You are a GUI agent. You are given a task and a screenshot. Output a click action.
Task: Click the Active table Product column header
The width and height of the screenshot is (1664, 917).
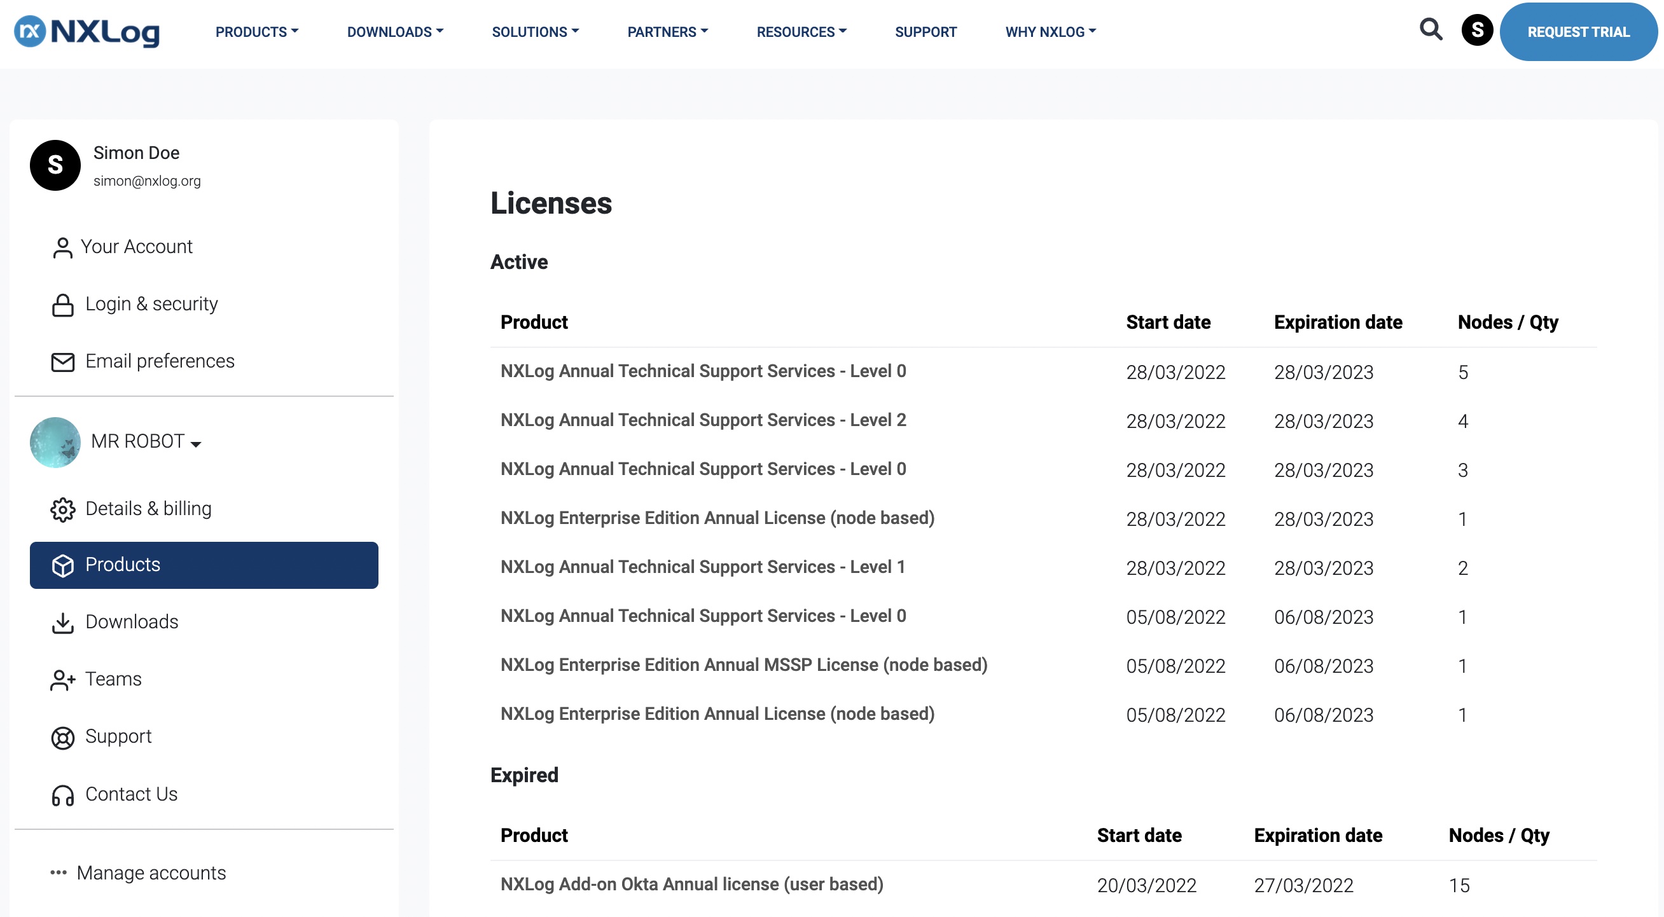534,322
